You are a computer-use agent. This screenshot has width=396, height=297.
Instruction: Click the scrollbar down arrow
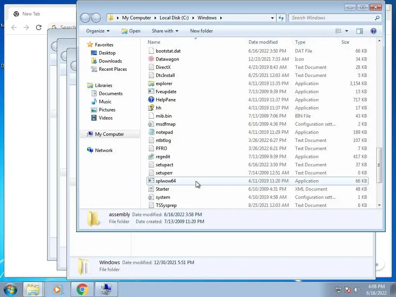point(379,205)
